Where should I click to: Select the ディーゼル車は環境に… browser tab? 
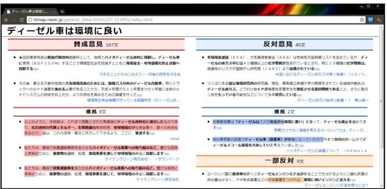[31, 12]
